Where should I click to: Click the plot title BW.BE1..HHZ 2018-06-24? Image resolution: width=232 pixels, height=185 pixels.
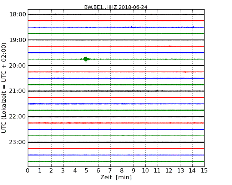click(x=116, y=7)
